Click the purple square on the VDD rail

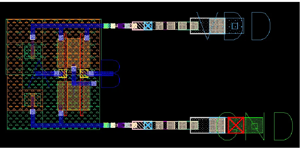(x=121, y=26)
